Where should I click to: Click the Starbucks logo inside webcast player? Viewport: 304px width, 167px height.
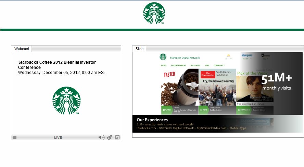tap(66, 101)
